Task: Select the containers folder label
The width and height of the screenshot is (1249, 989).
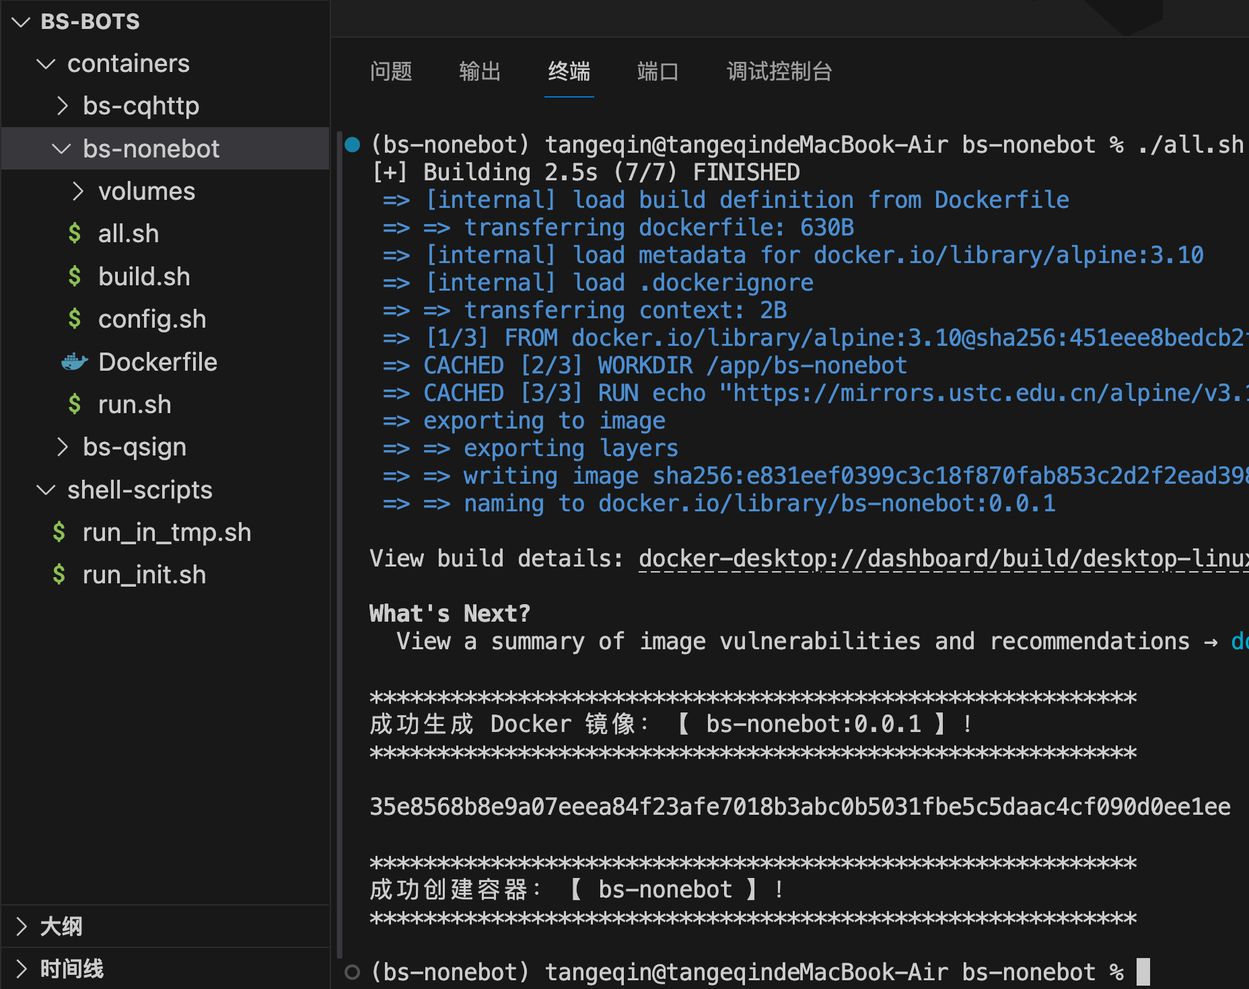Action: coord(129,63)
